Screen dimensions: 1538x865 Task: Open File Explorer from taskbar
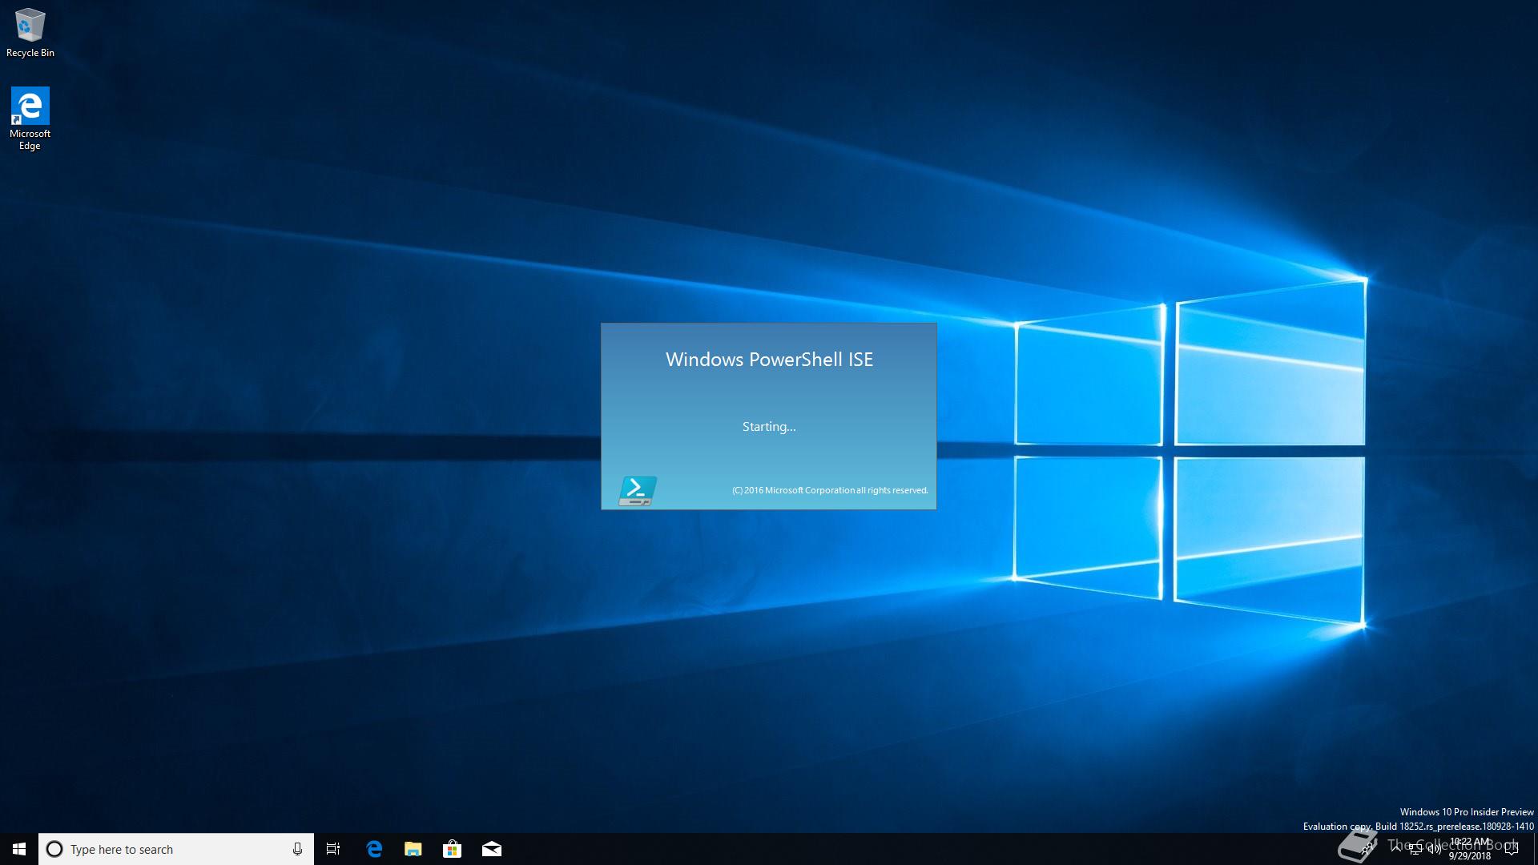413,849
